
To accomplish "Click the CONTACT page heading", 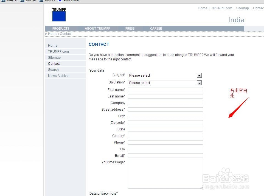I will click(99, 44).
